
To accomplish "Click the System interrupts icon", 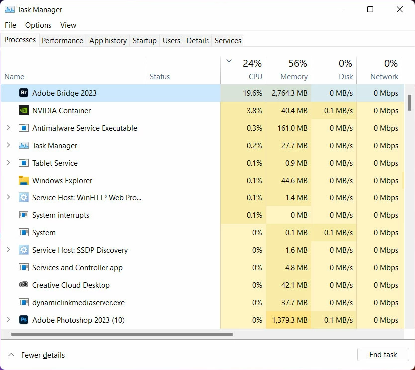I will point(24,215).
